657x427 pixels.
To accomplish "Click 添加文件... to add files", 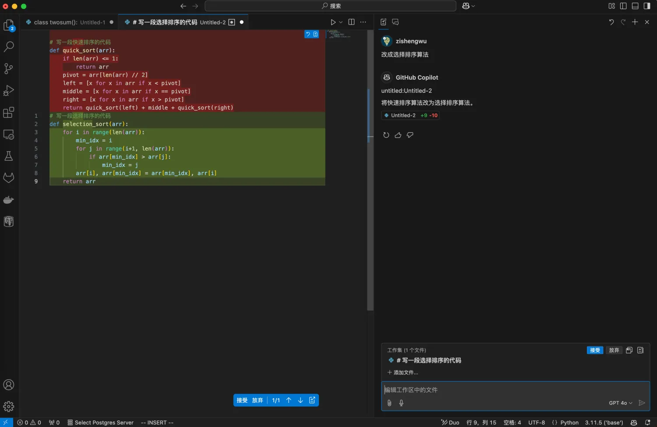I will (x=403, y=373).
